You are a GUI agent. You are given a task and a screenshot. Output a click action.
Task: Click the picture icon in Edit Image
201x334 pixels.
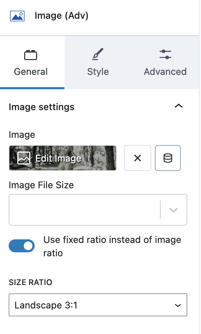point(24,158)
